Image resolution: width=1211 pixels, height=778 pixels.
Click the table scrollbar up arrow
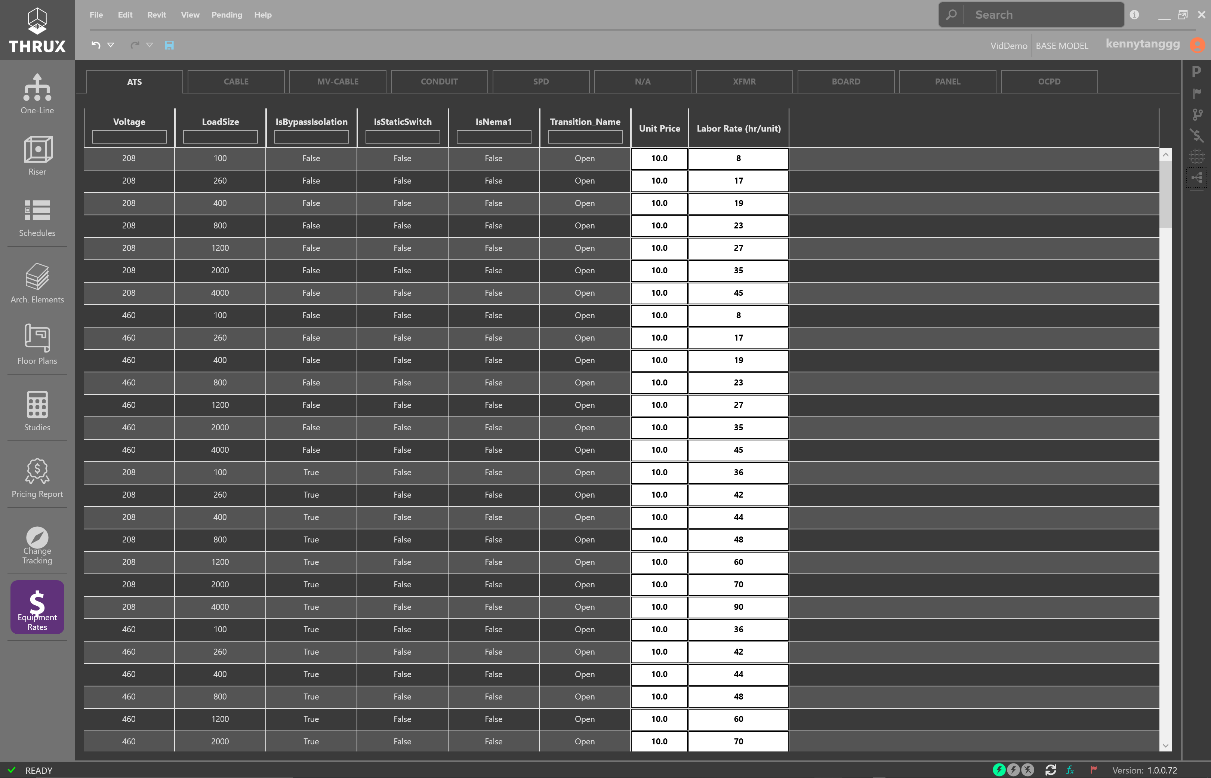coord(1165,154)
